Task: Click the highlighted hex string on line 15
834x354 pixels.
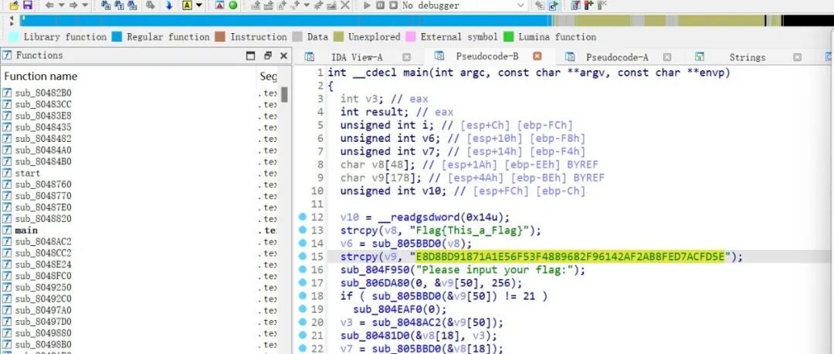Action: pos(570,257)
